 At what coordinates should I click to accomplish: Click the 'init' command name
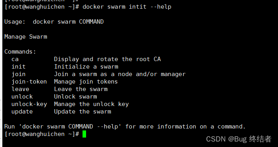pos(19,67)
